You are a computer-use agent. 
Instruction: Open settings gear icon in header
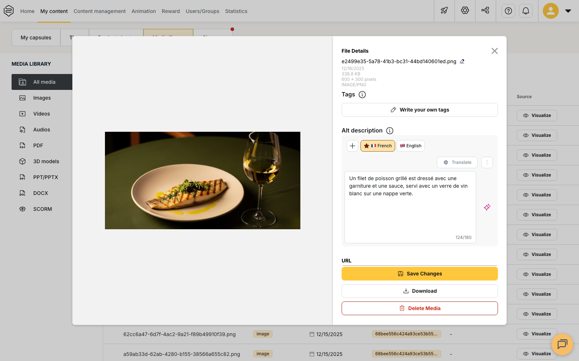pyautogui.click(x=465, y=10)
